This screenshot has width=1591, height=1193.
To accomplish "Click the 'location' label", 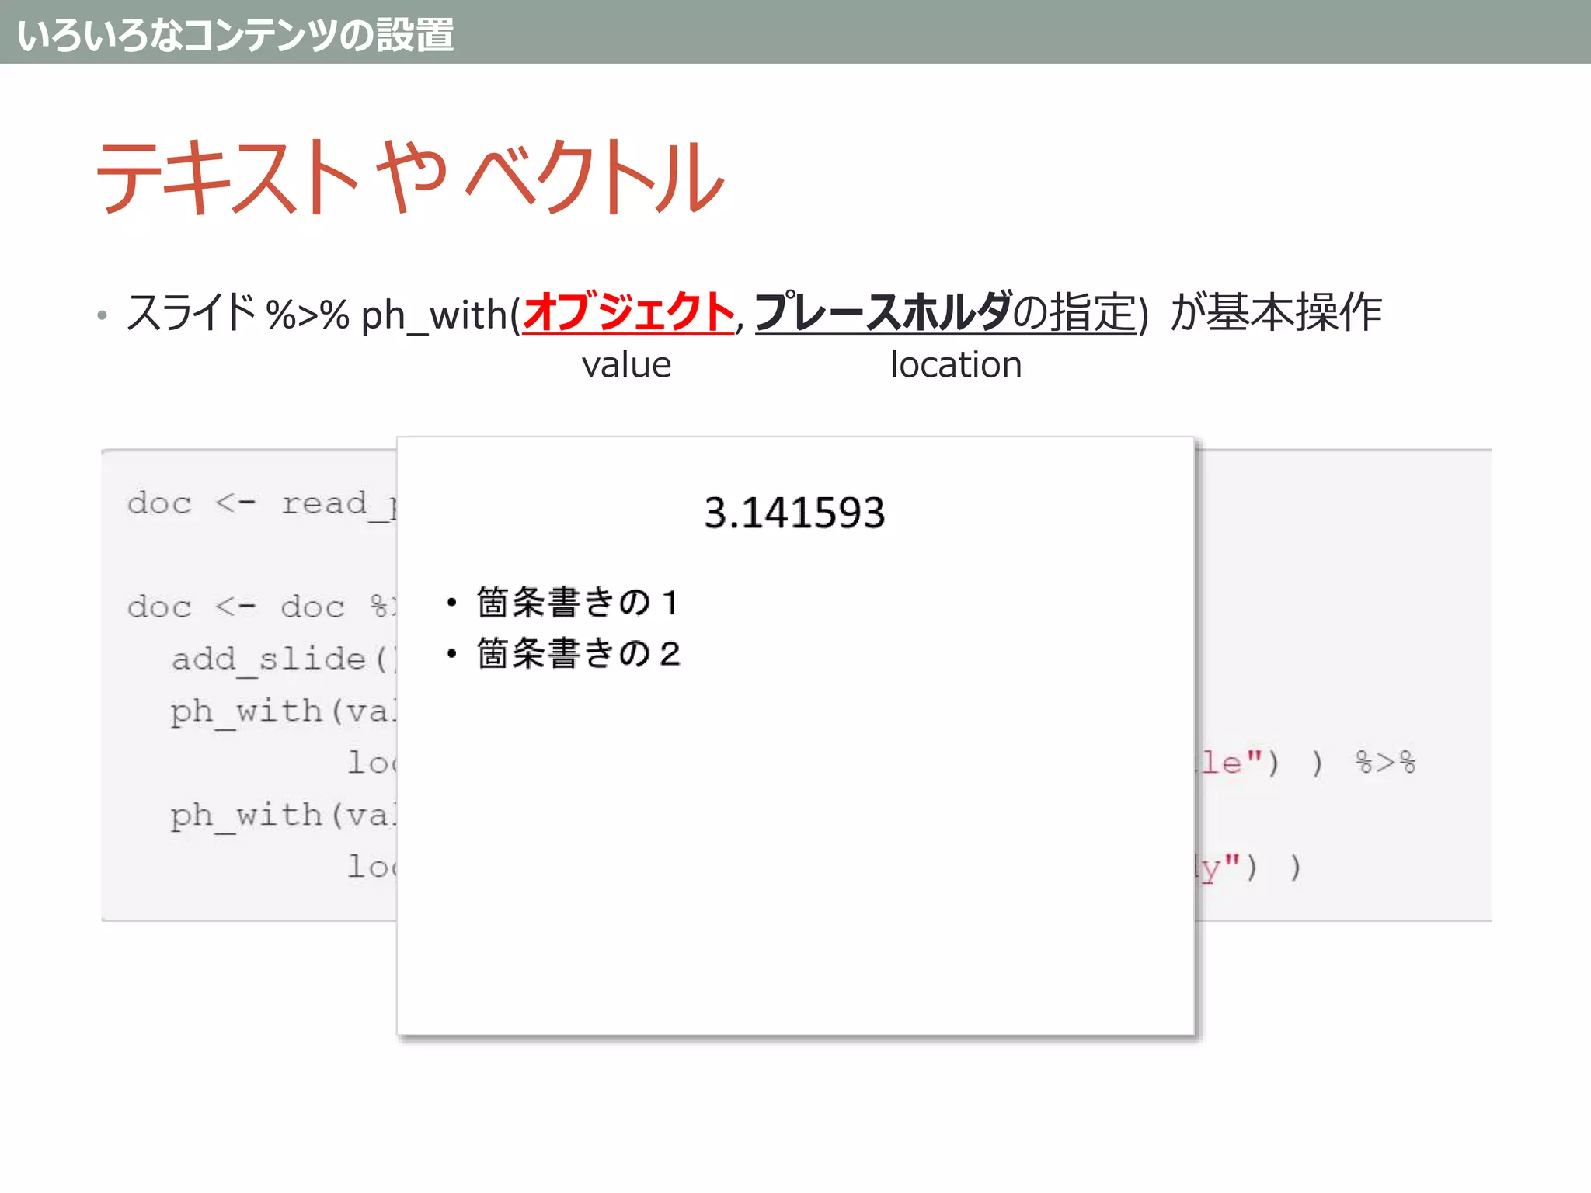I will [x=956, y=365].
